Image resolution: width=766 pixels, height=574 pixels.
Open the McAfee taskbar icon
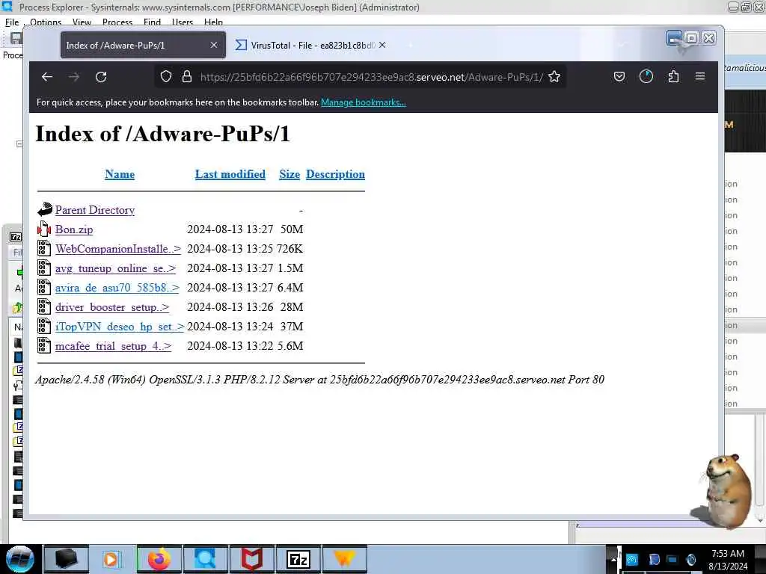pos(252,559)
